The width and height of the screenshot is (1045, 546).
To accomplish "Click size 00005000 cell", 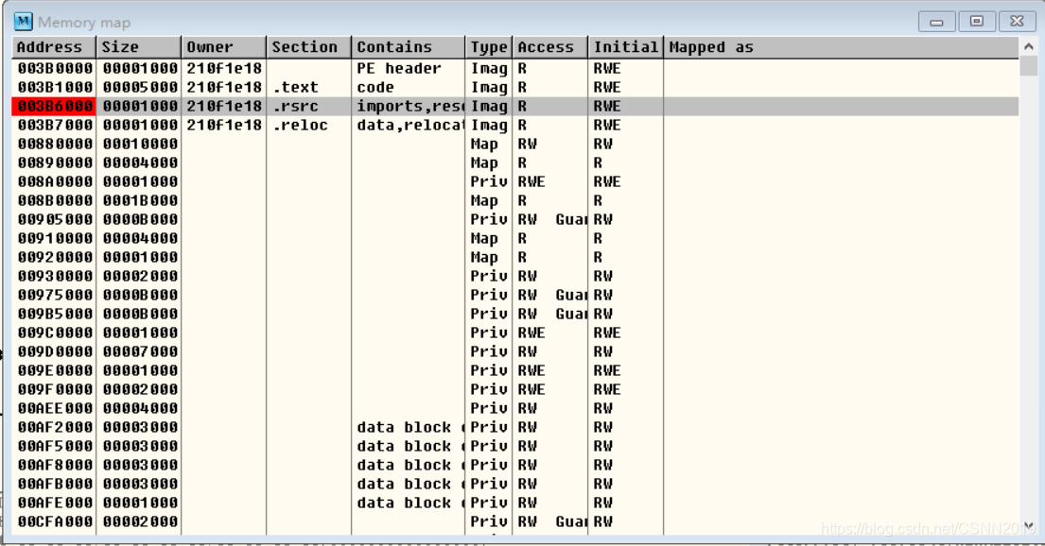I will [x=140, y=87].
